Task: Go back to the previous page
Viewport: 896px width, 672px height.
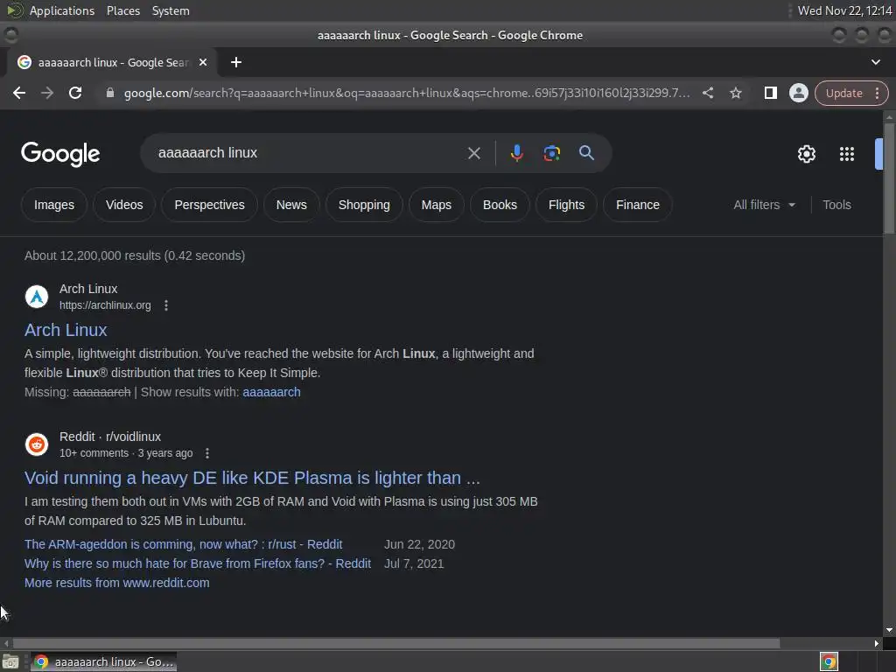Action: click(x=19, y=93)
